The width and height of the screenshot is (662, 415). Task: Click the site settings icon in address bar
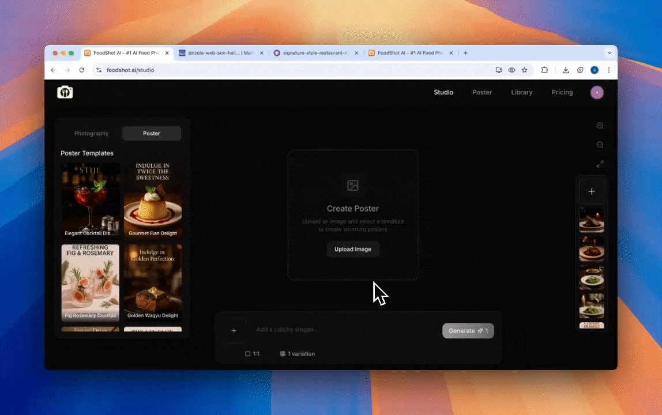coord(99,70)
